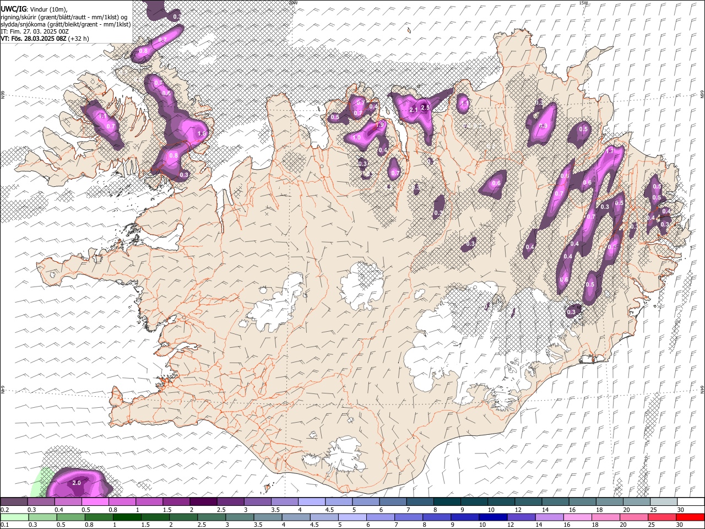Screen dimensions: 705x529
Task: Pick the upper-scale dark teal swatch labeled 8
Action: 447,501
